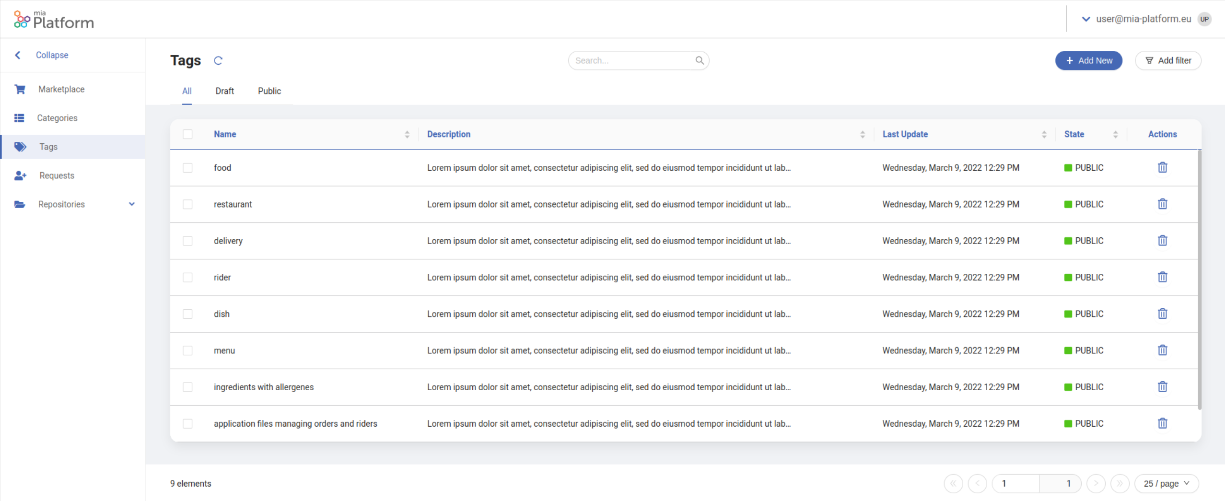
Task: Switch to the Public tab
Action: tap(269, 91)
